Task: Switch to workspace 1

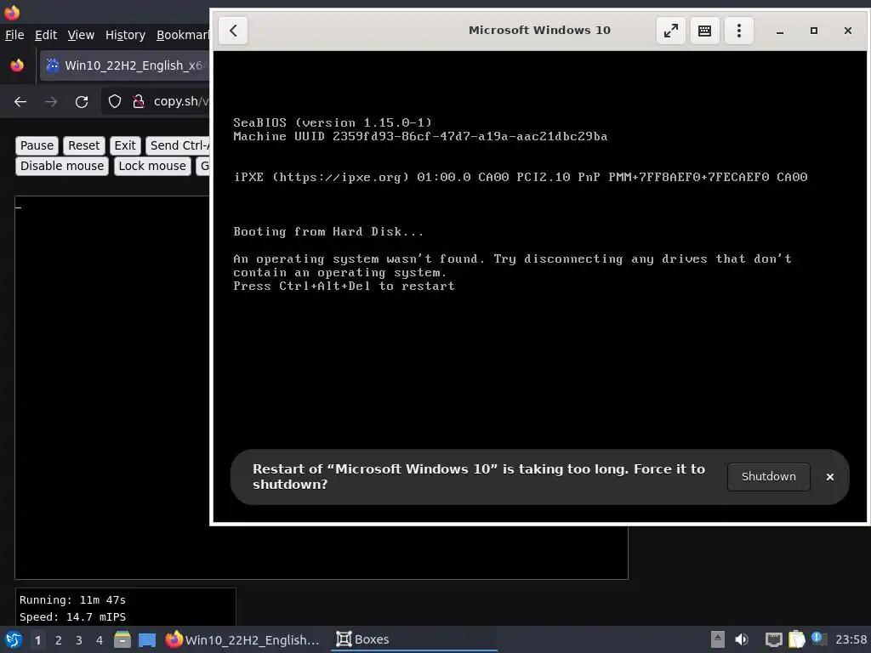Action: [37, 640]
